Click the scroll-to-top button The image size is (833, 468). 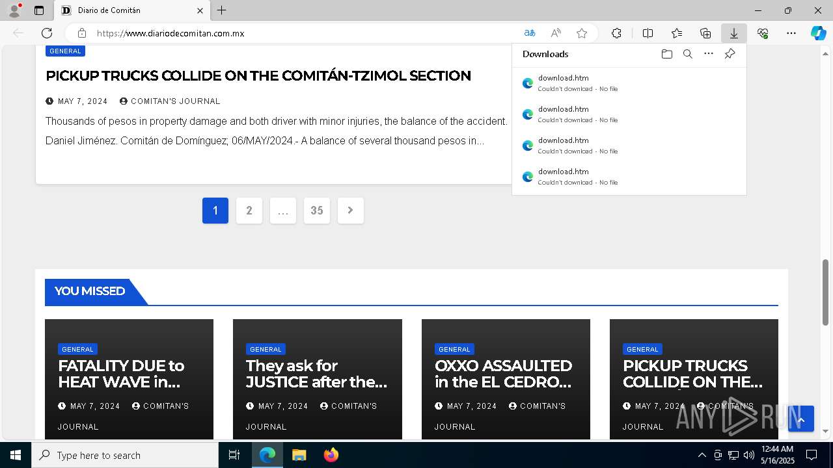pos(801,419)
